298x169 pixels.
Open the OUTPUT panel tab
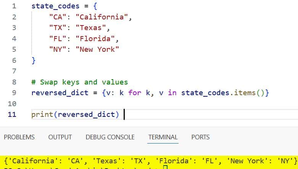tap(60, 137)
